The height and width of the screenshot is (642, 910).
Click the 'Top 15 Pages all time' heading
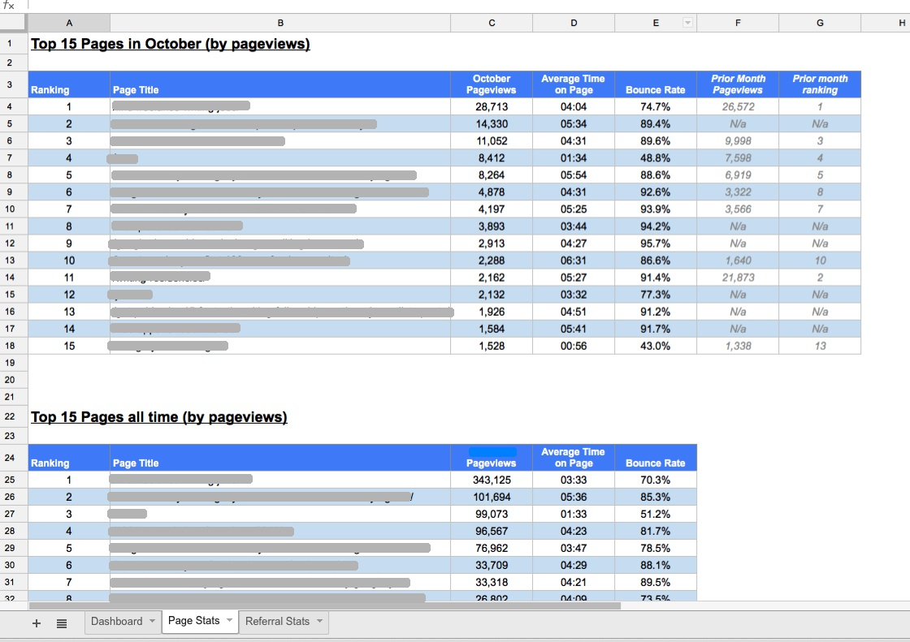click(x=159, y=417)
